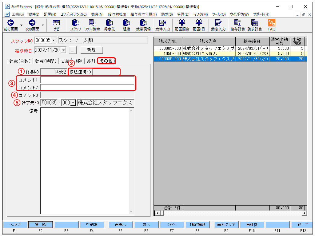Open the スタッフ staff registry icon

(x=76, y=23)
